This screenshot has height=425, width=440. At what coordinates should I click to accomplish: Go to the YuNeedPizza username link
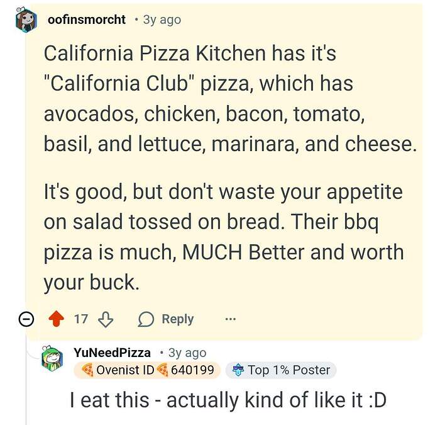pos(112,353)
